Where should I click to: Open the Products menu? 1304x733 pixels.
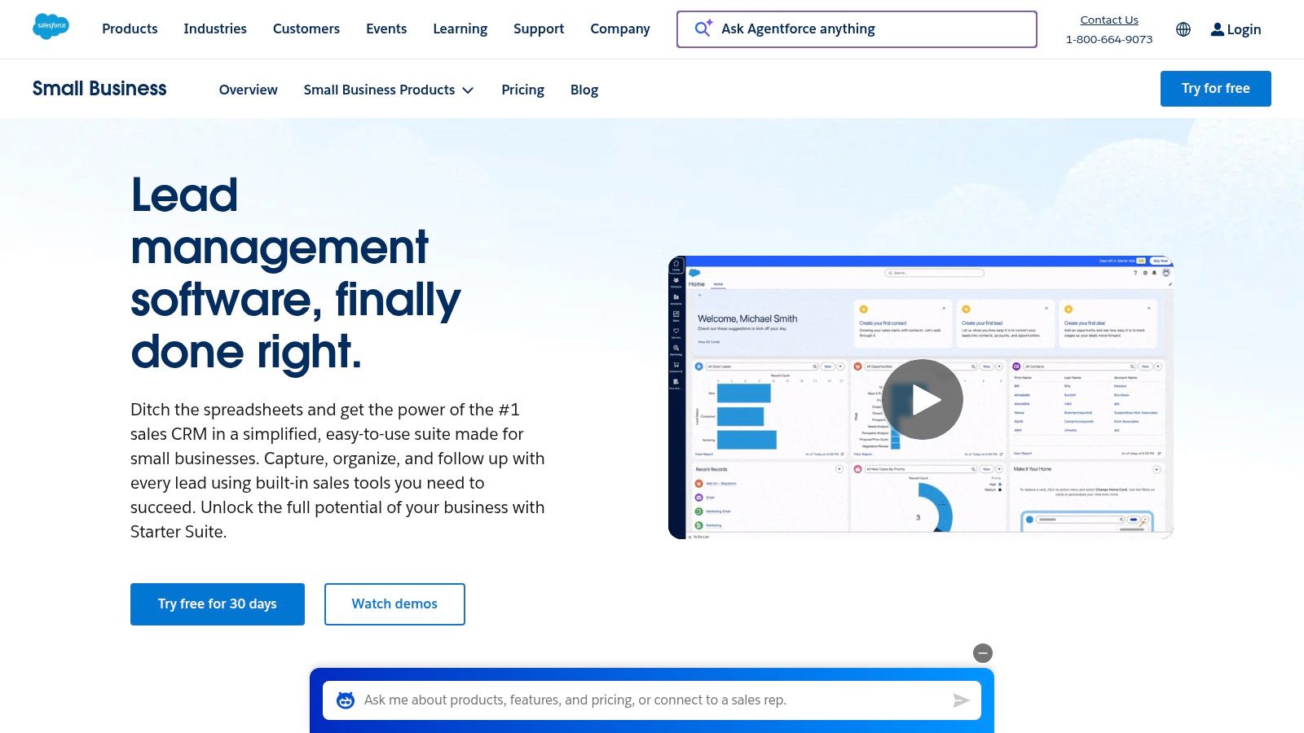tap(130, 29)
